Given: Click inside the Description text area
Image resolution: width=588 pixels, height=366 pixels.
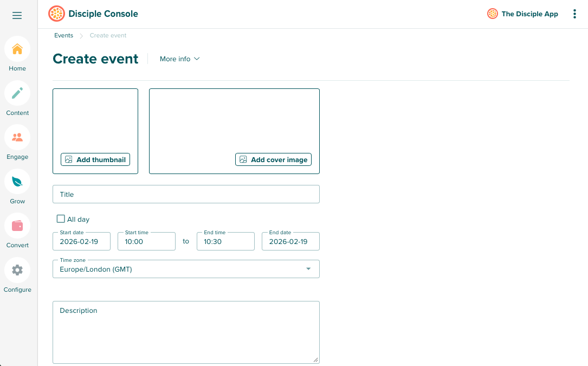Looking at the screenshot, I should [x=186, y=331].
